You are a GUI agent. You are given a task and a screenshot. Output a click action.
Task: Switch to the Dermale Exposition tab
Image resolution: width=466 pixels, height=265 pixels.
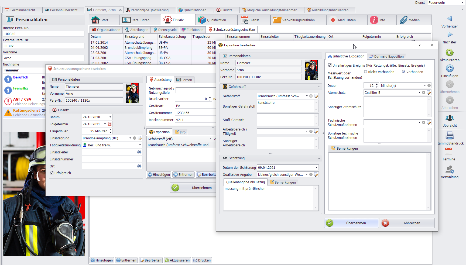coord(386,56)
